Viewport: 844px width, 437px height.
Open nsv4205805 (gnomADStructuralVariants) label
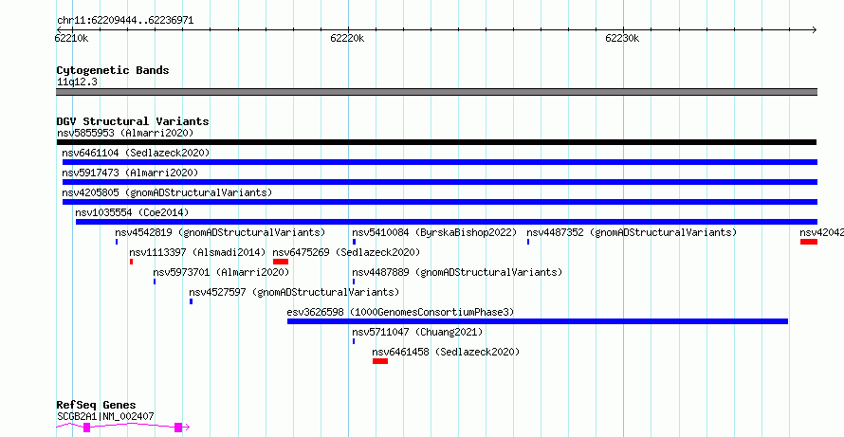[x=167, y=192]
